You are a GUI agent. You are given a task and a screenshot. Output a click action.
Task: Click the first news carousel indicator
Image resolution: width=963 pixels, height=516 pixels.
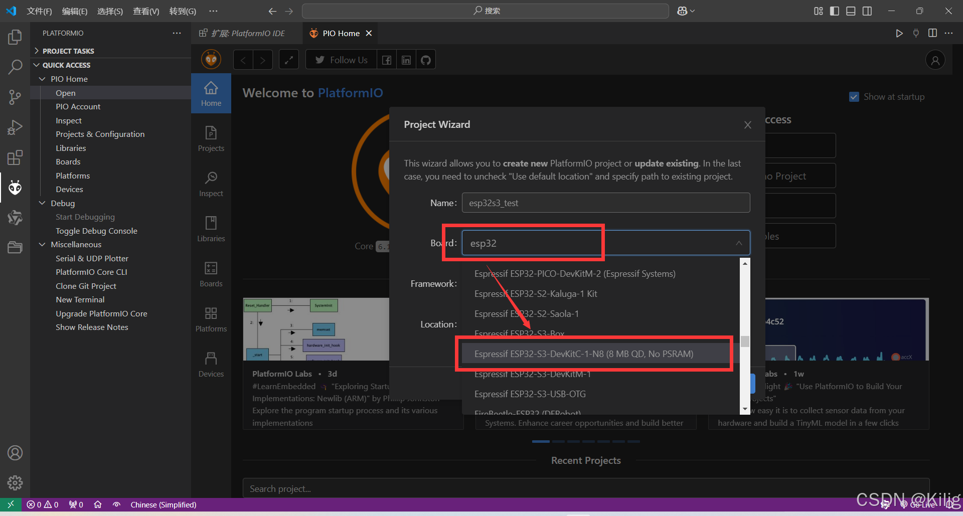[541, 441]
